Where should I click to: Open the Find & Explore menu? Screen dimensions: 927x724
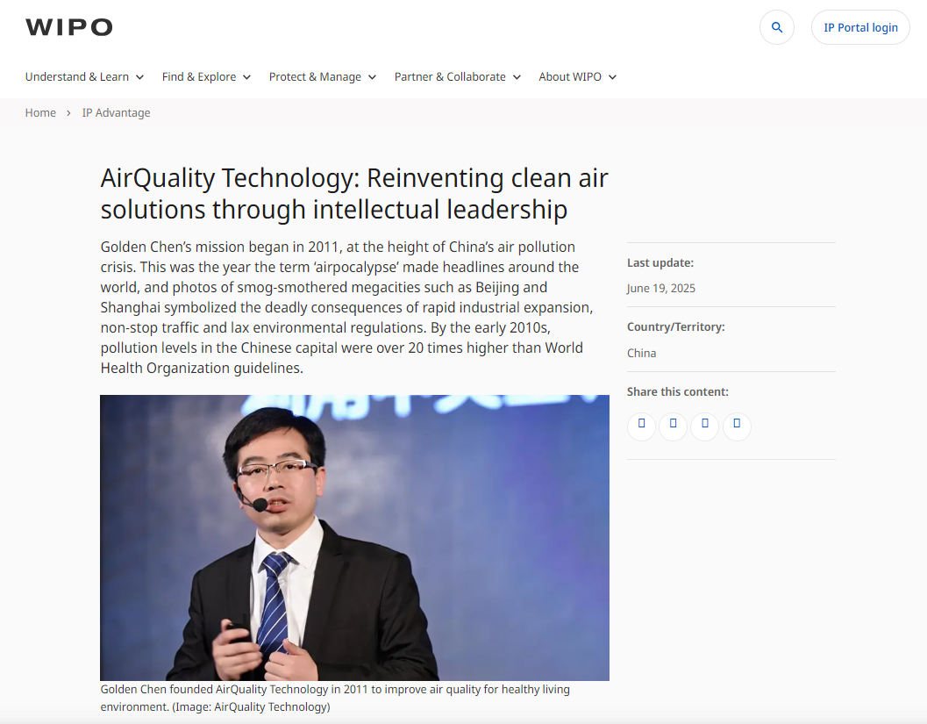pos(199,77)
